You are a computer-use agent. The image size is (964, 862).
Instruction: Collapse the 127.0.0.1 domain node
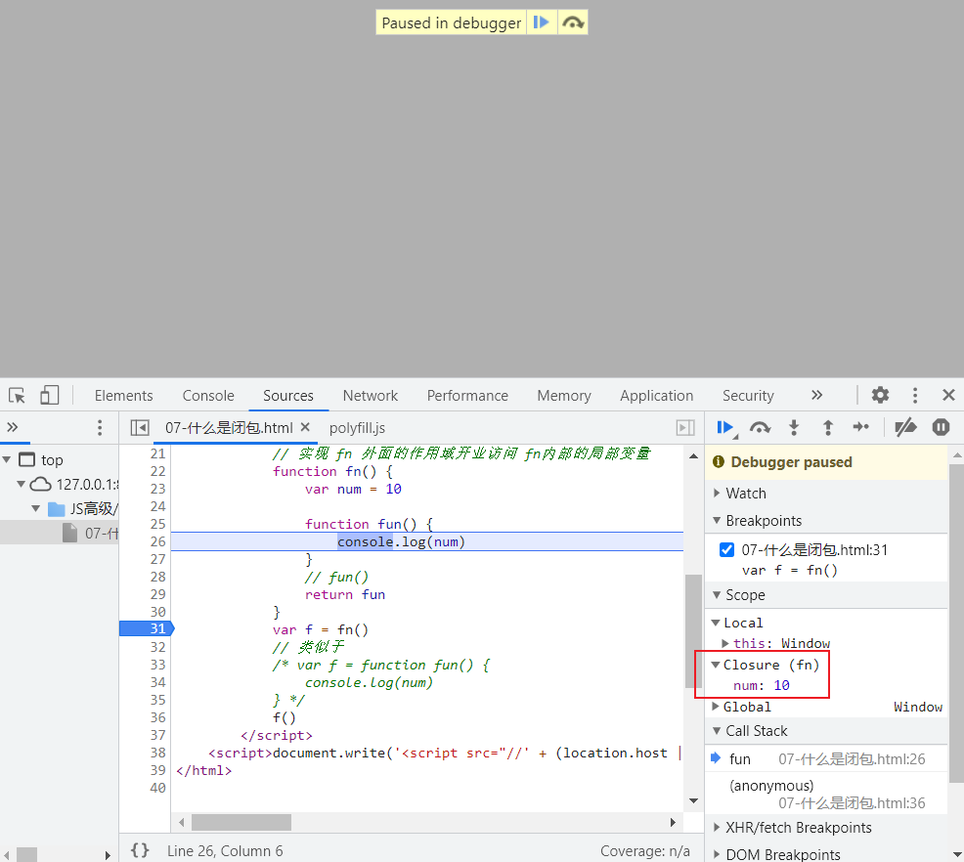pyautogui.click(x=22, y=484)
